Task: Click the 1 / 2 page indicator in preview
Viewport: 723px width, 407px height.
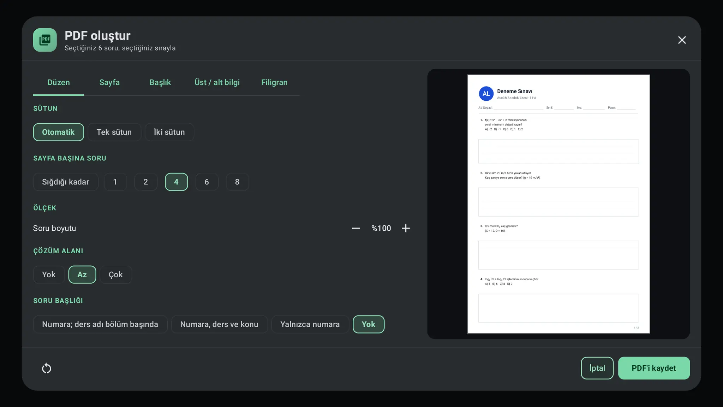Action: click(636, 328)
